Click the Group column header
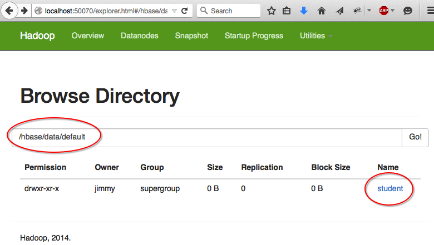 152,168
